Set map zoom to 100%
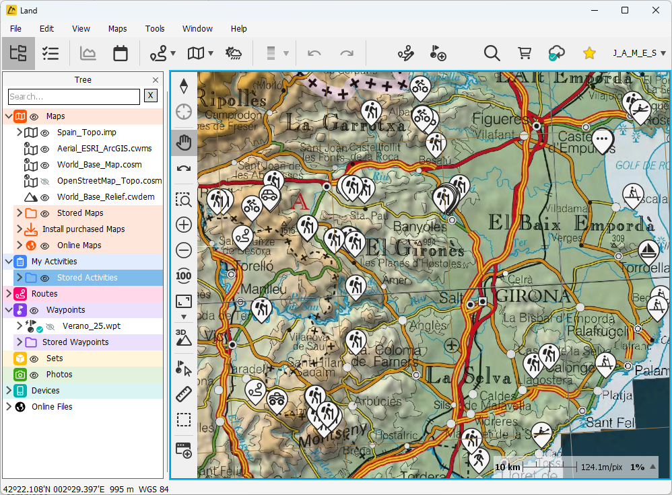This screenshot has width=672, height=495. 183,276
